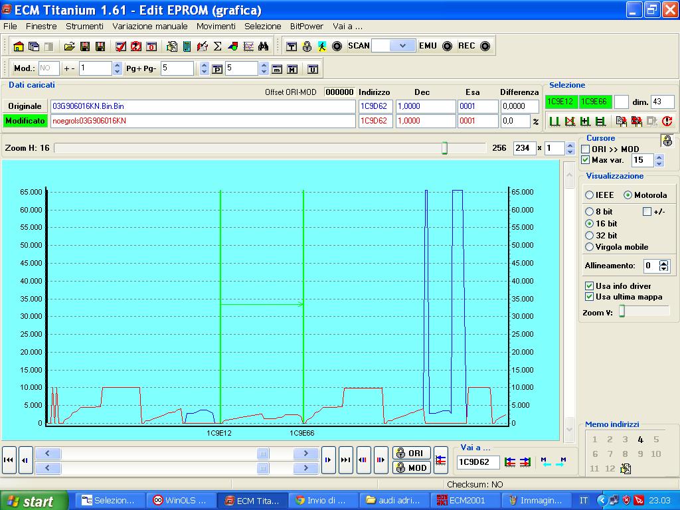Click the + - value spinner arrows
This screenshot has height=510, width=680.
(x=117, y=68)
